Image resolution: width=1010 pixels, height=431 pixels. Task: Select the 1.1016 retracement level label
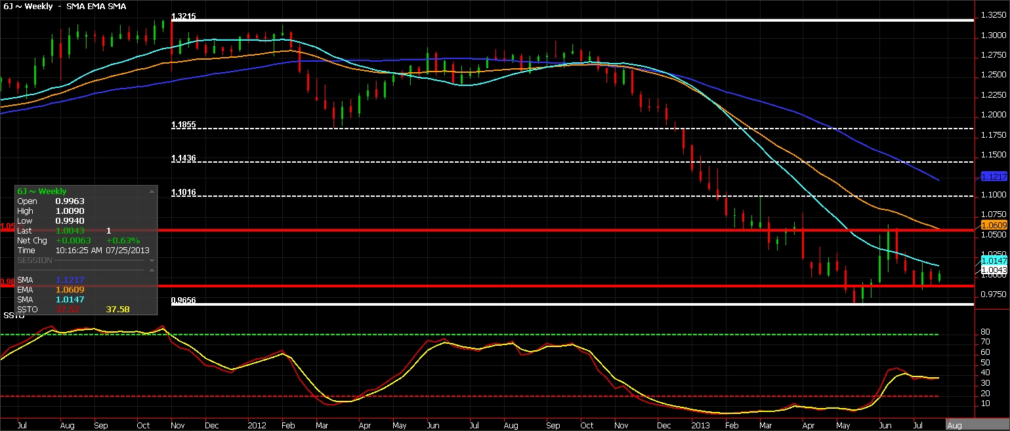pos(184,193)
